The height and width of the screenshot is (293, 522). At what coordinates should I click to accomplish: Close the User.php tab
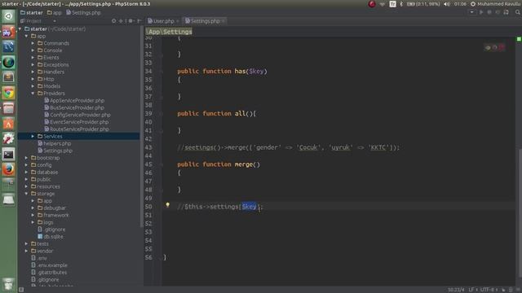178,21
